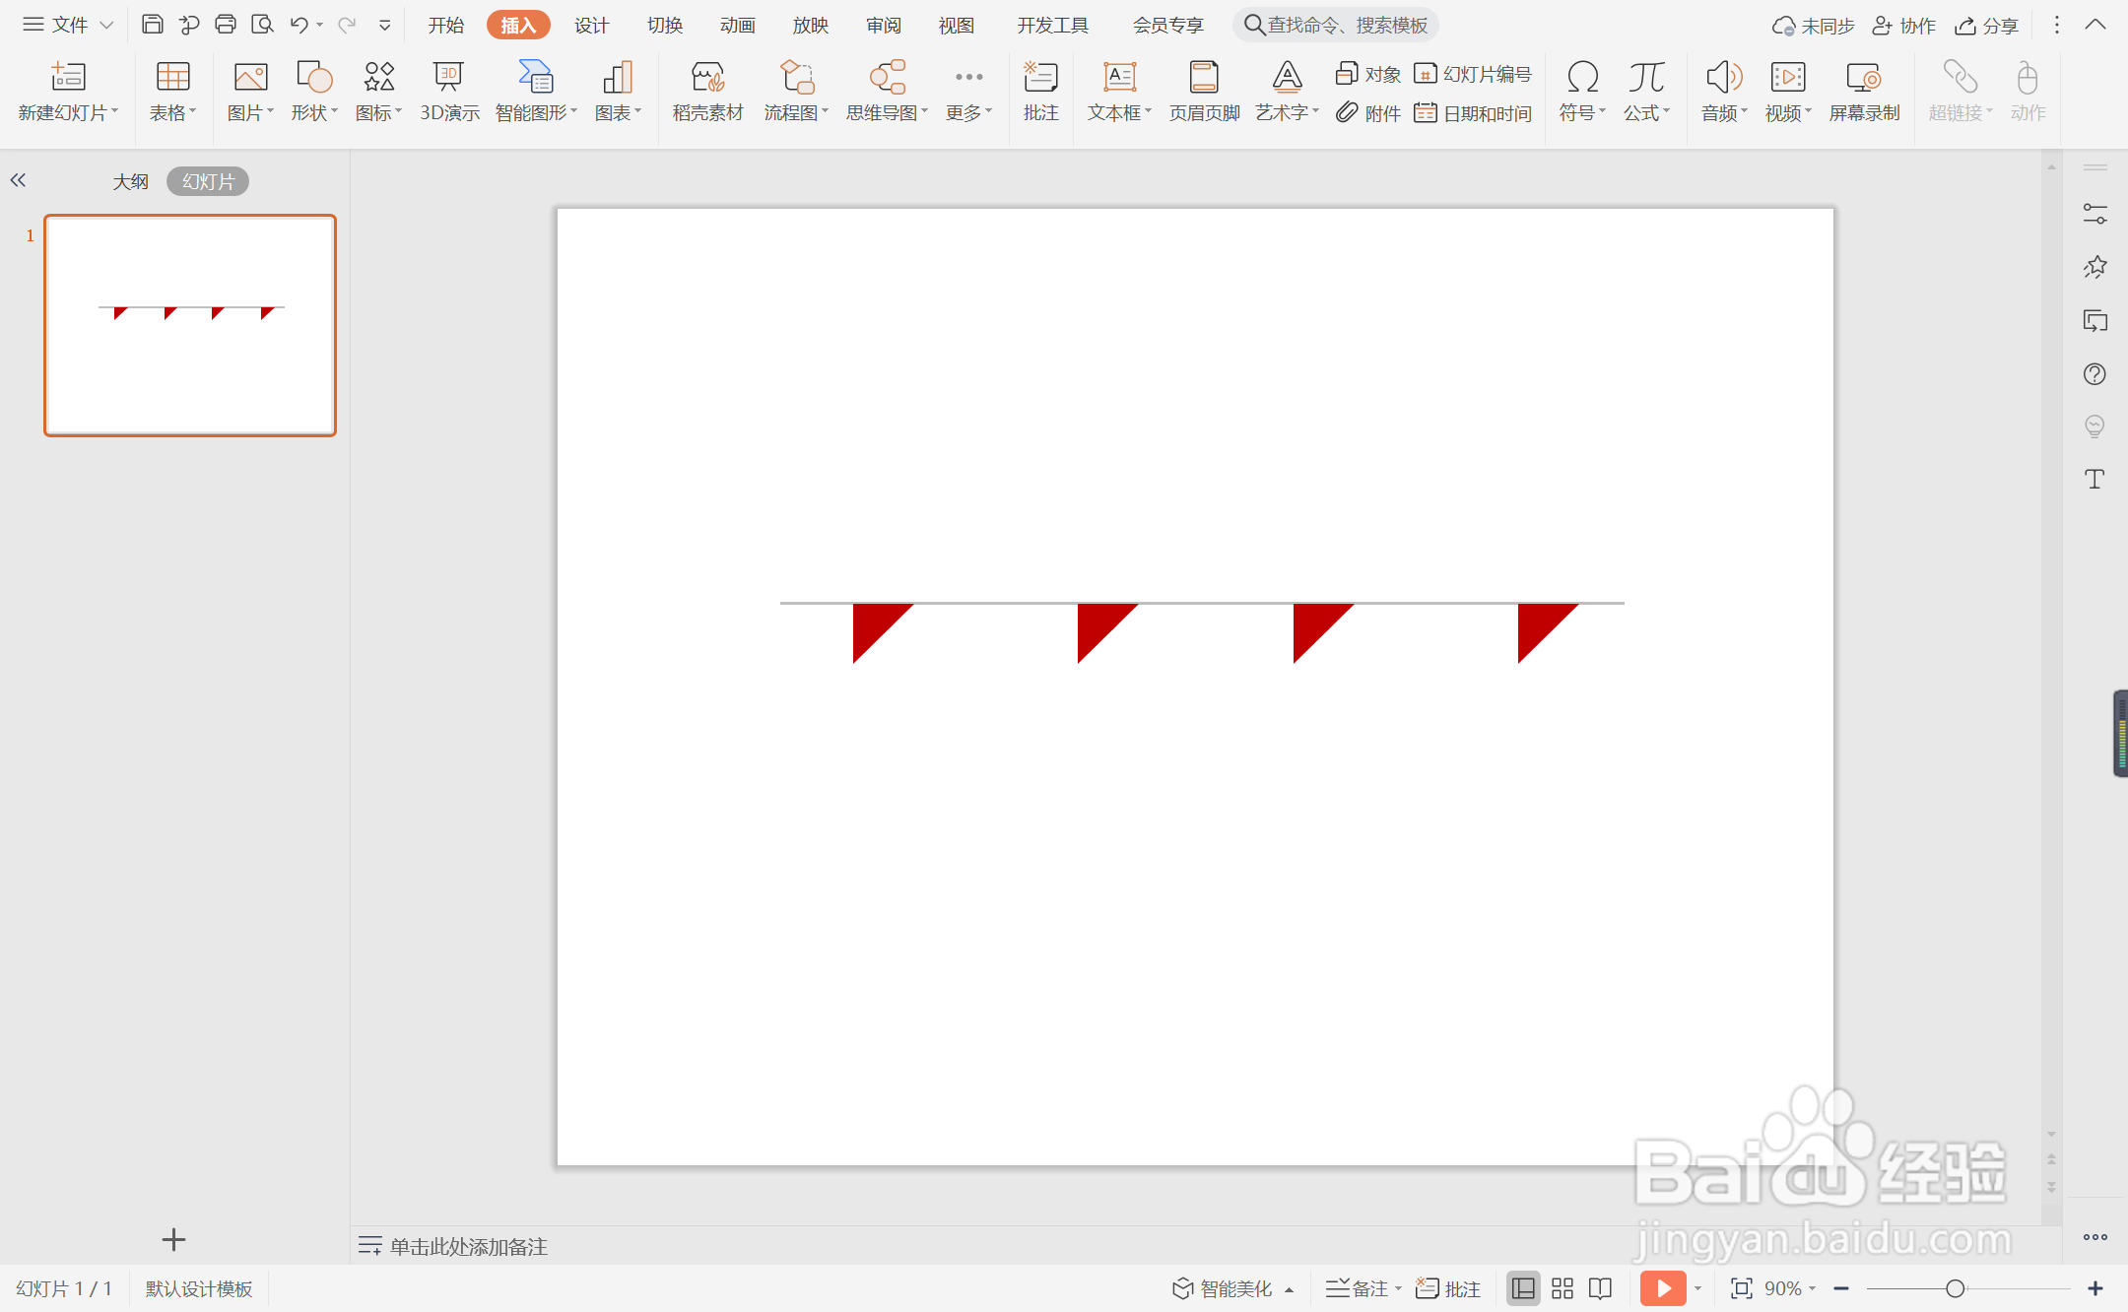
Task: Open 艺术字 WordArt gallery
Action: [1287, 91]
